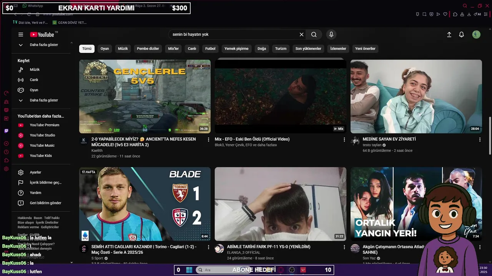The width and height of the screenshot is (492, 276).
Task: Open 'Ayarlar' settings entry
Action: pyautogui.click(x=35, y=172)
